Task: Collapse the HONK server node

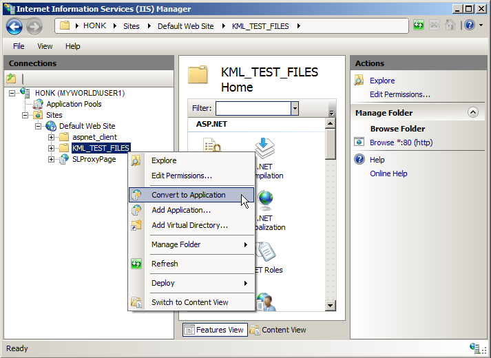Action: coord(12,93)
